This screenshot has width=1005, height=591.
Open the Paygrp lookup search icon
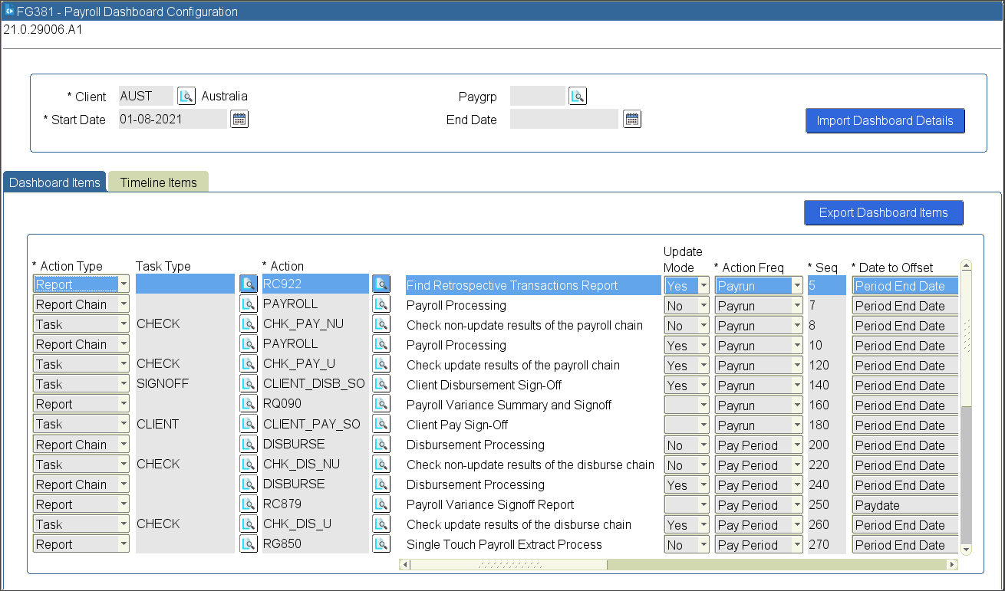[578, 96]
